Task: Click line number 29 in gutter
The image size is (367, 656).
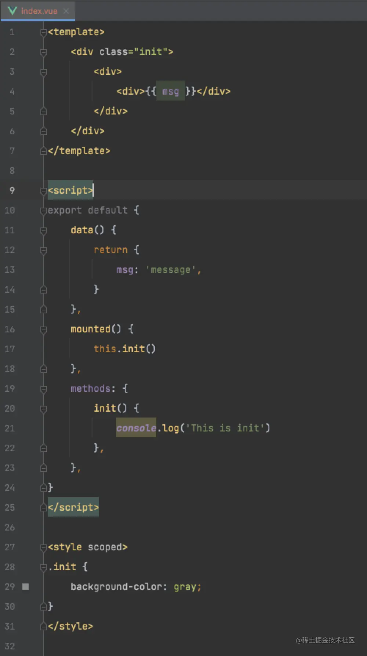Action: [x=10, y=587]
